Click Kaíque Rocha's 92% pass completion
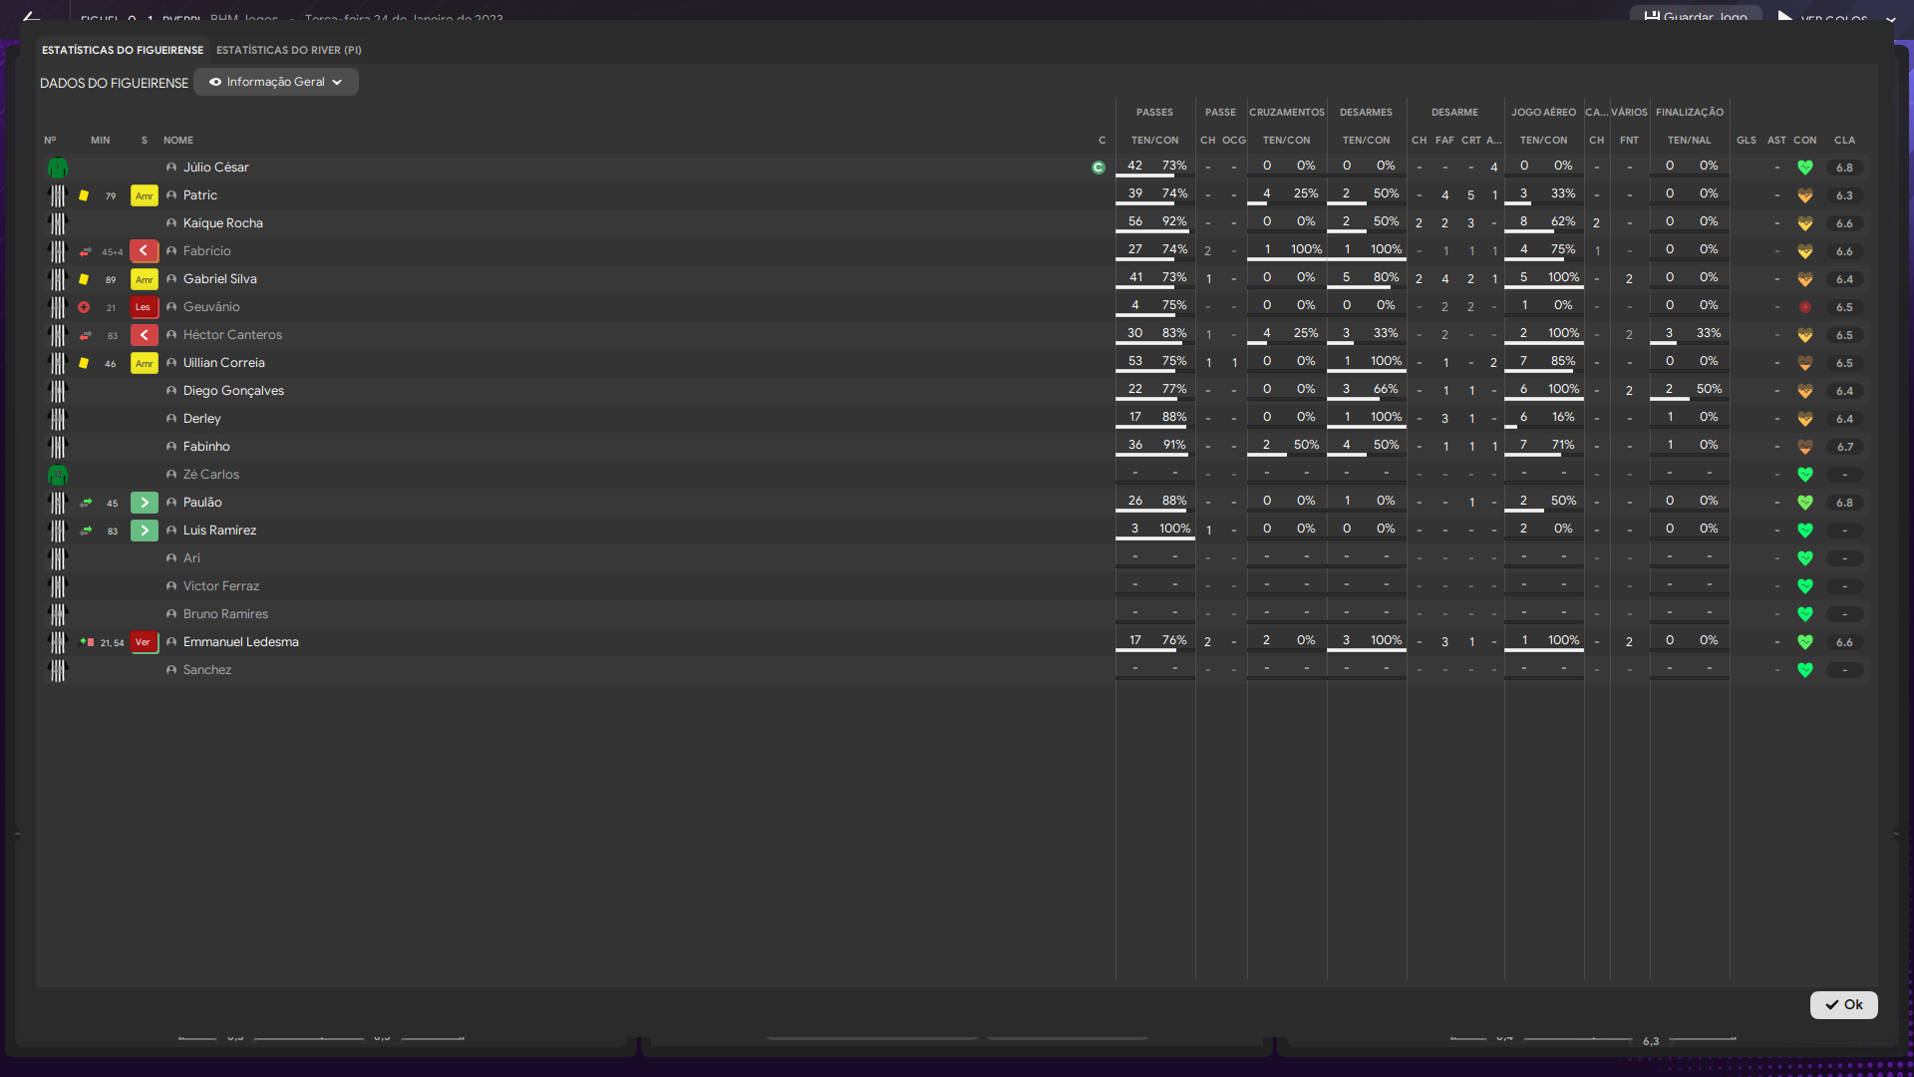Screen dimensions: 1914x1077 [x=1174, y=221]
